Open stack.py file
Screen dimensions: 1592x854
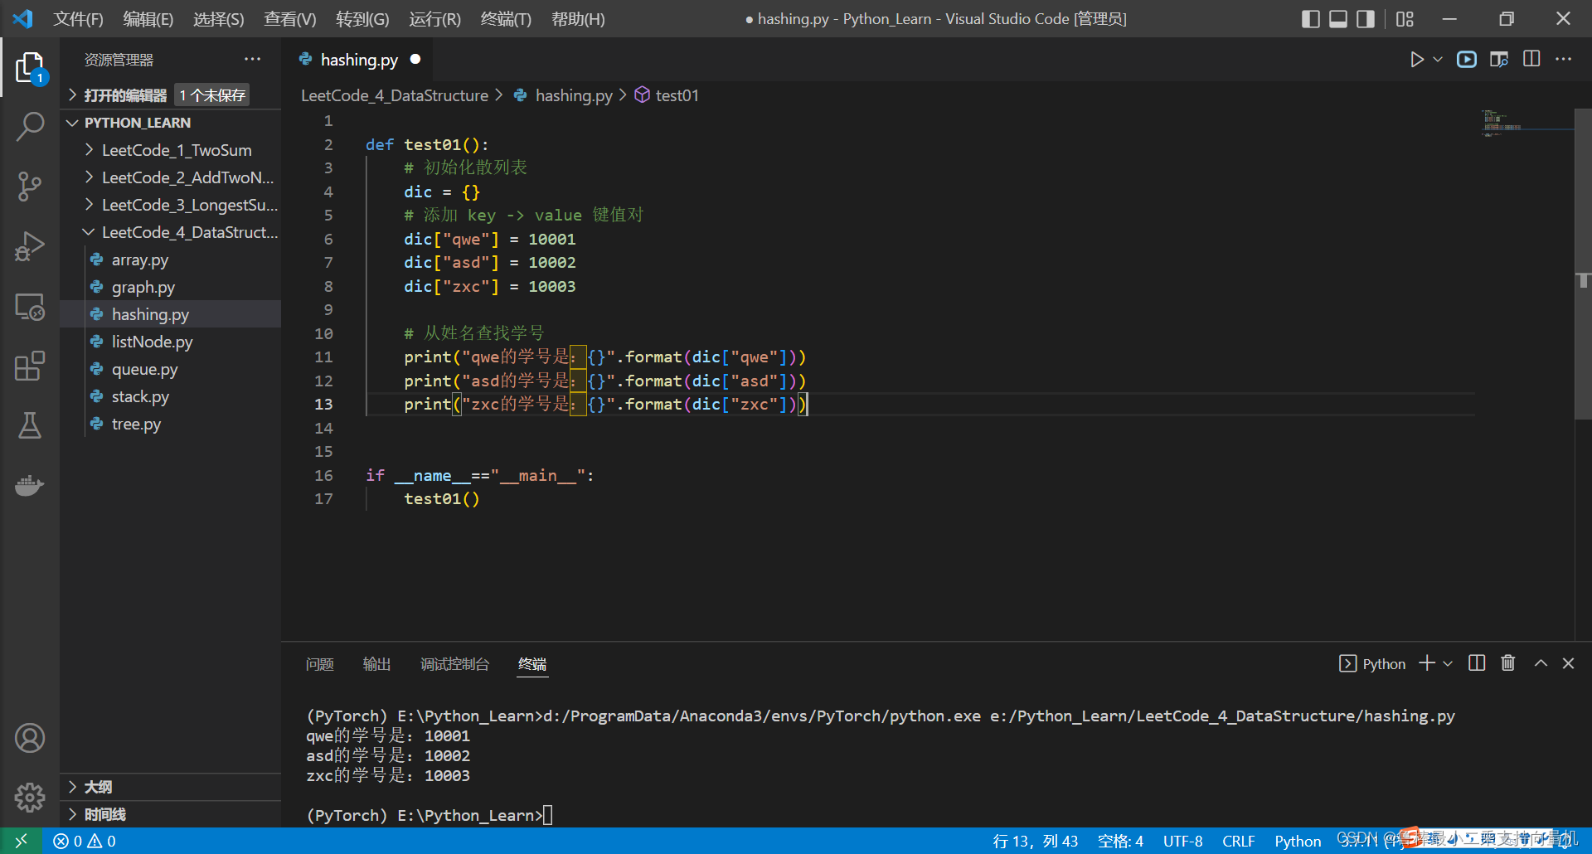click(170, 396)
